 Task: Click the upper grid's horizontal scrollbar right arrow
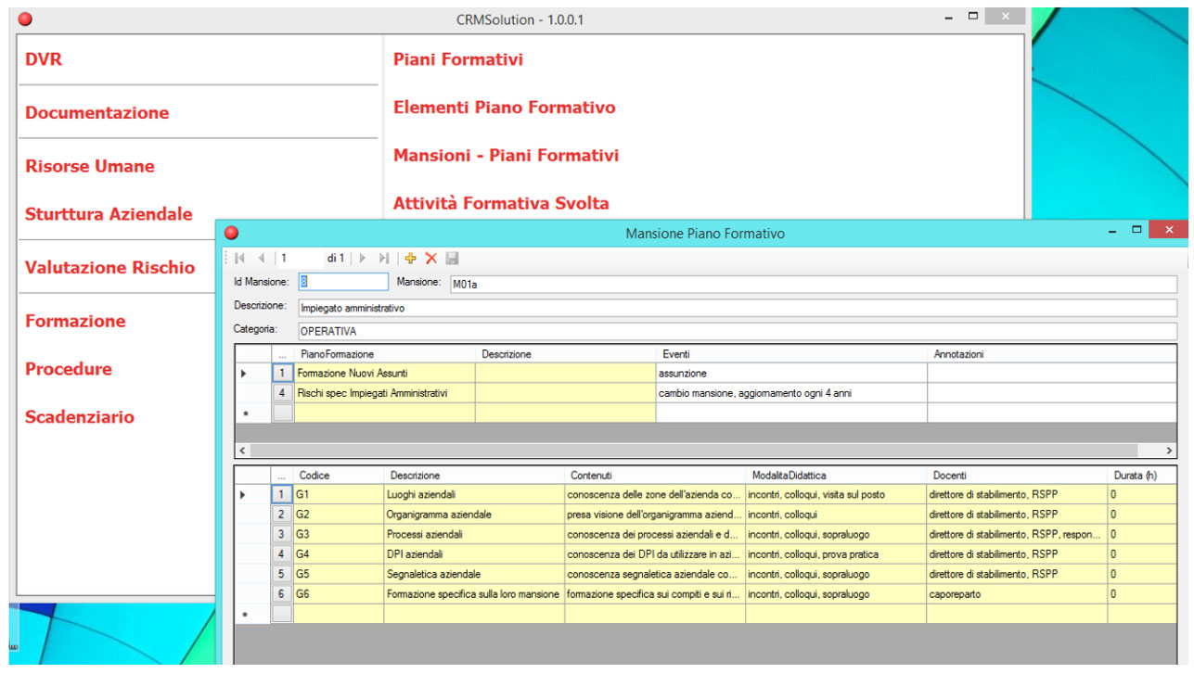click(1169, 451)
